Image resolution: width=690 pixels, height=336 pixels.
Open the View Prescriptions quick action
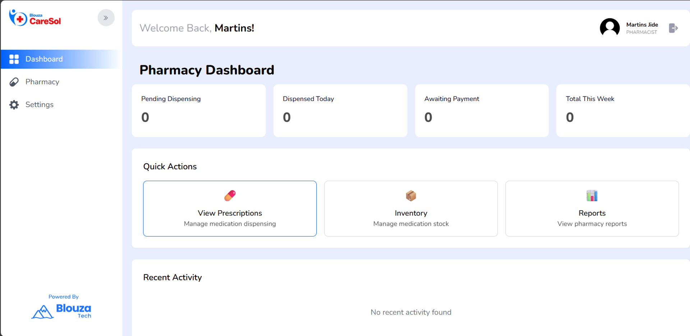click(230, 213)
